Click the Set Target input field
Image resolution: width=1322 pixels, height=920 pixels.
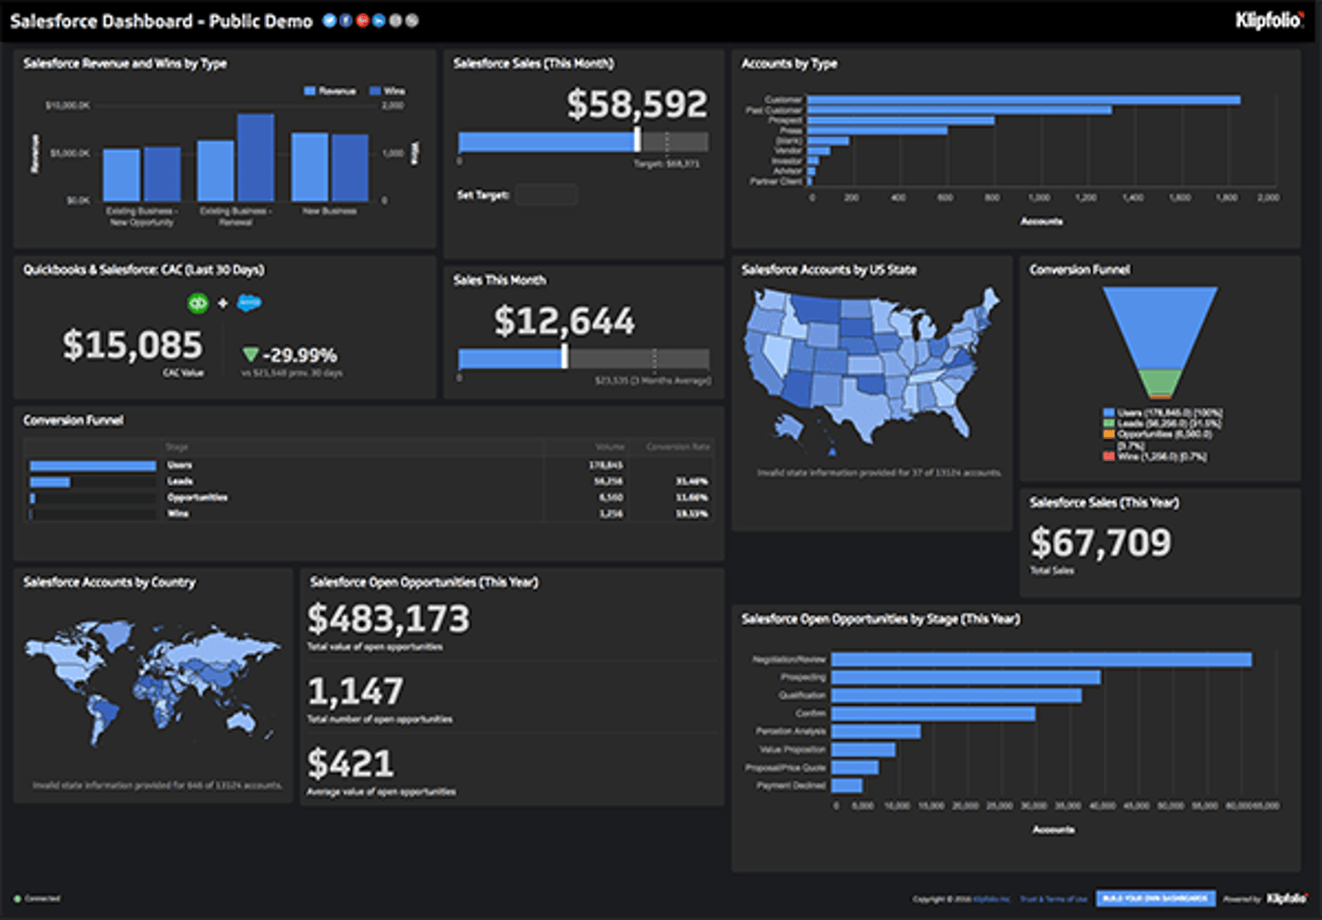[x=546, y=194]
